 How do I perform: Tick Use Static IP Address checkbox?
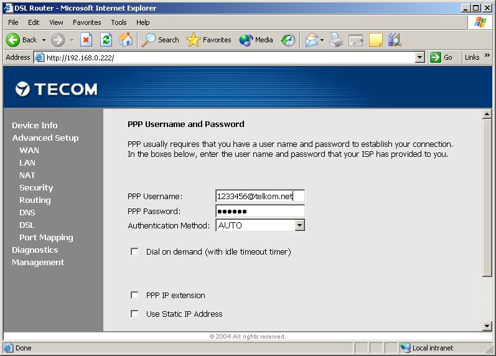click(134, 314)
